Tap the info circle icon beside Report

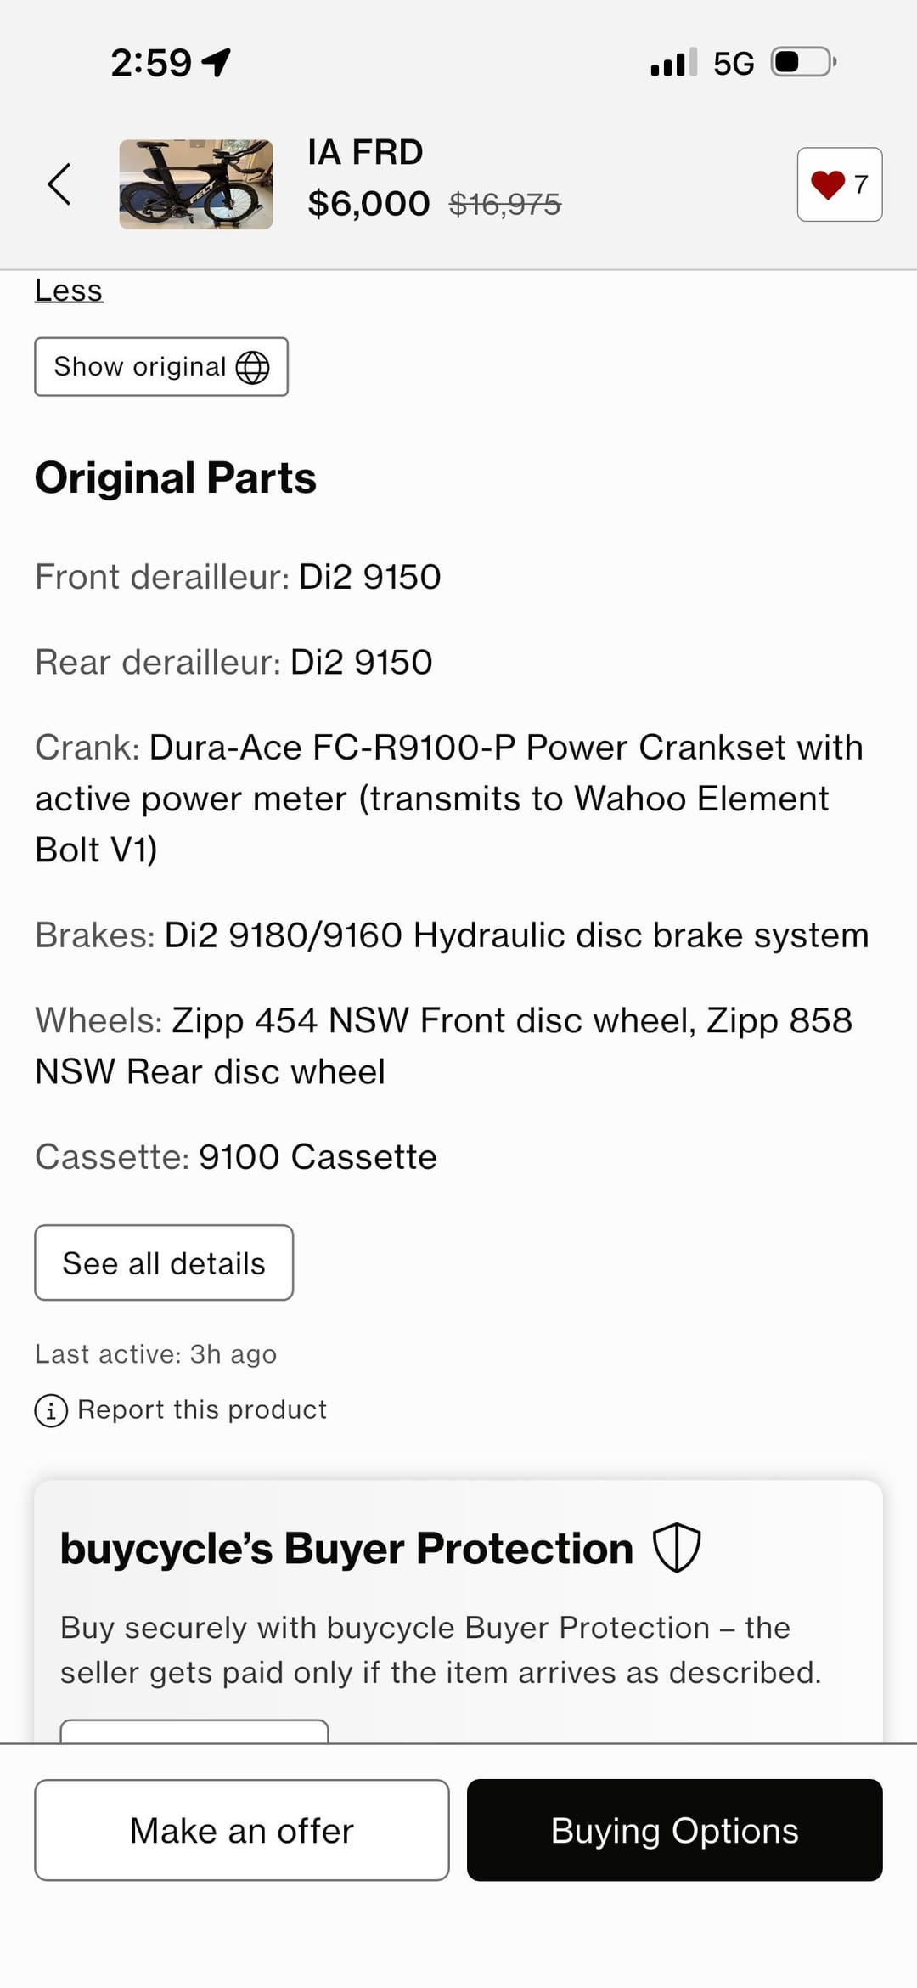(x=51, y=1410)
